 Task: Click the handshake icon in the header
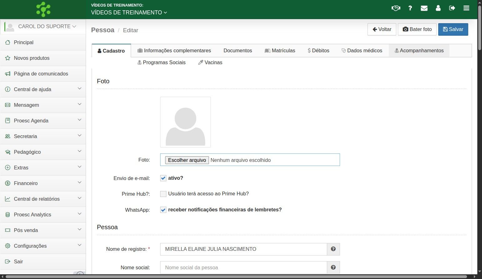pyautogui.click(x=396, y=8)
